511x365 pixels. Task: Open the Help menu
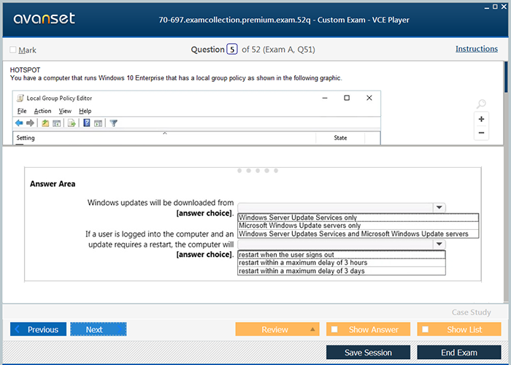click(x=85, y=111)
